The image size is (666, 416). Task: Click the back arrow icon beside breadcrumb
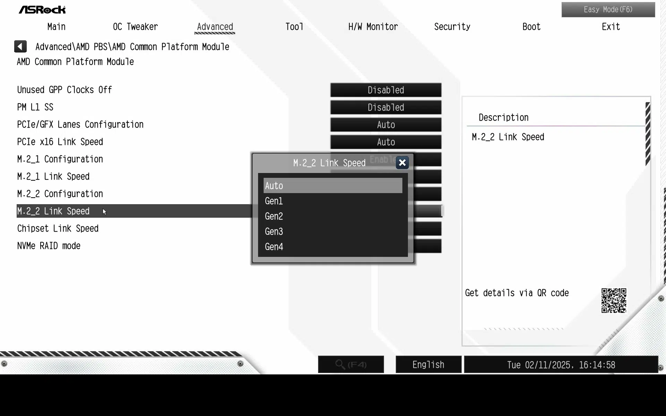(x=20, y=46)
